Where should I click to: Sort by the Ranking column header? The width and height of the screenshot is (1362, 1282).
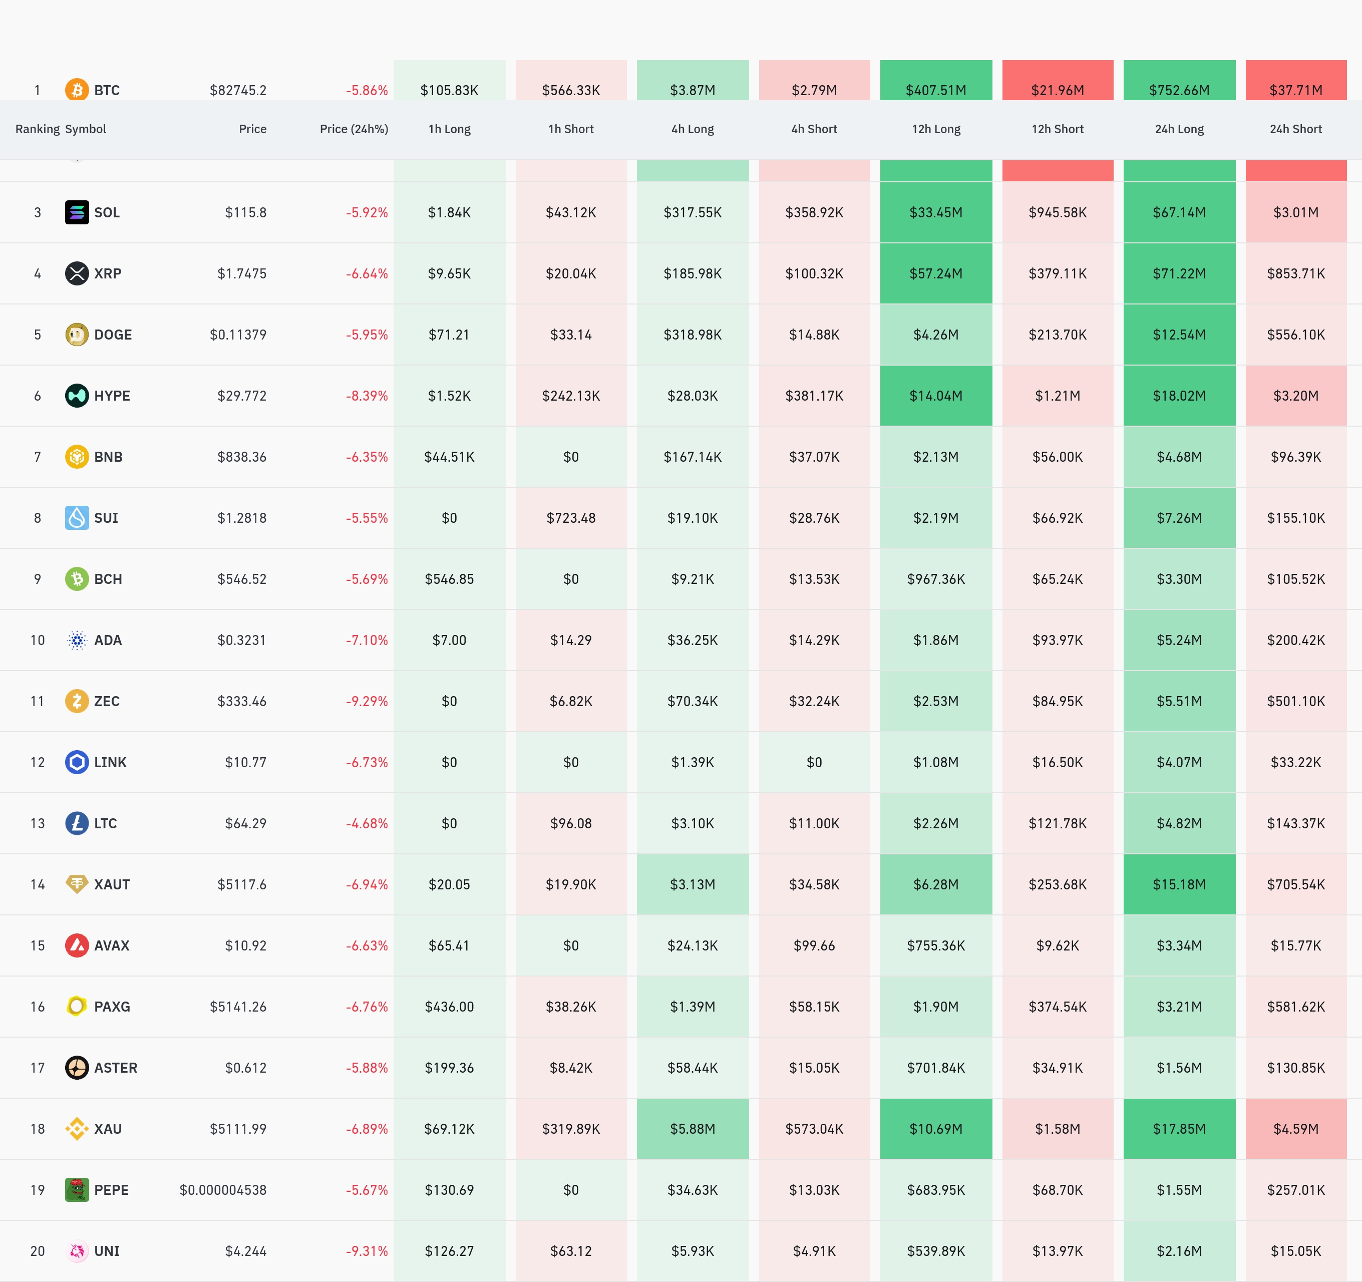tap(37, 129)
